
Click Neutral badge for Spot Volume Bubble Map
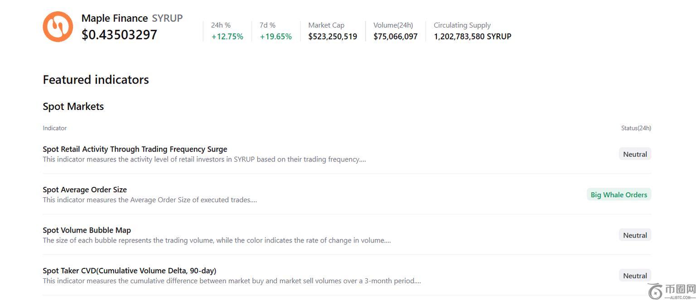635,235
